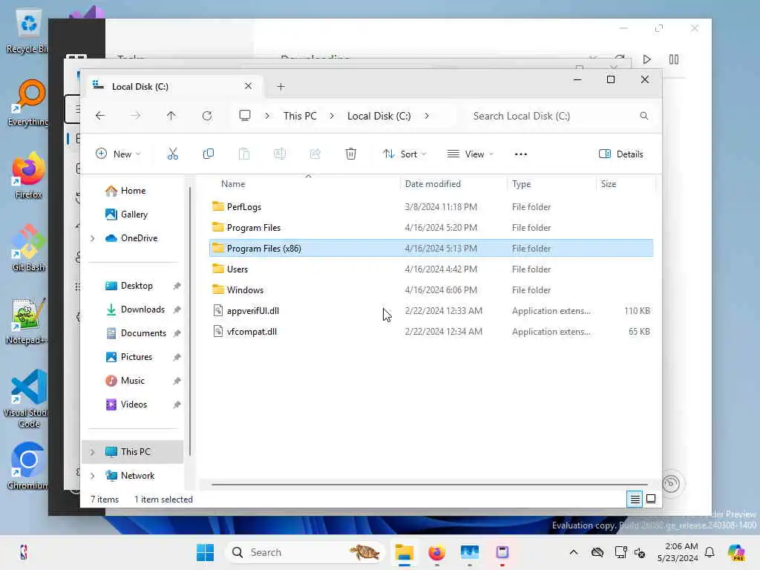Click the play button in background window
The image size is (760, 570).
pyautogui.click(x=646, y=59)
